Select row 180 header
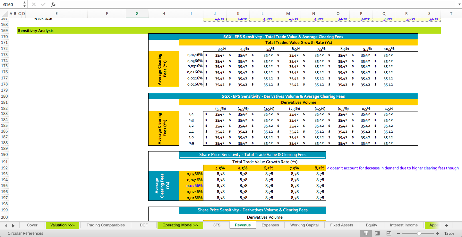The height and width of the screenshot is (237, 462). (4, 96)
